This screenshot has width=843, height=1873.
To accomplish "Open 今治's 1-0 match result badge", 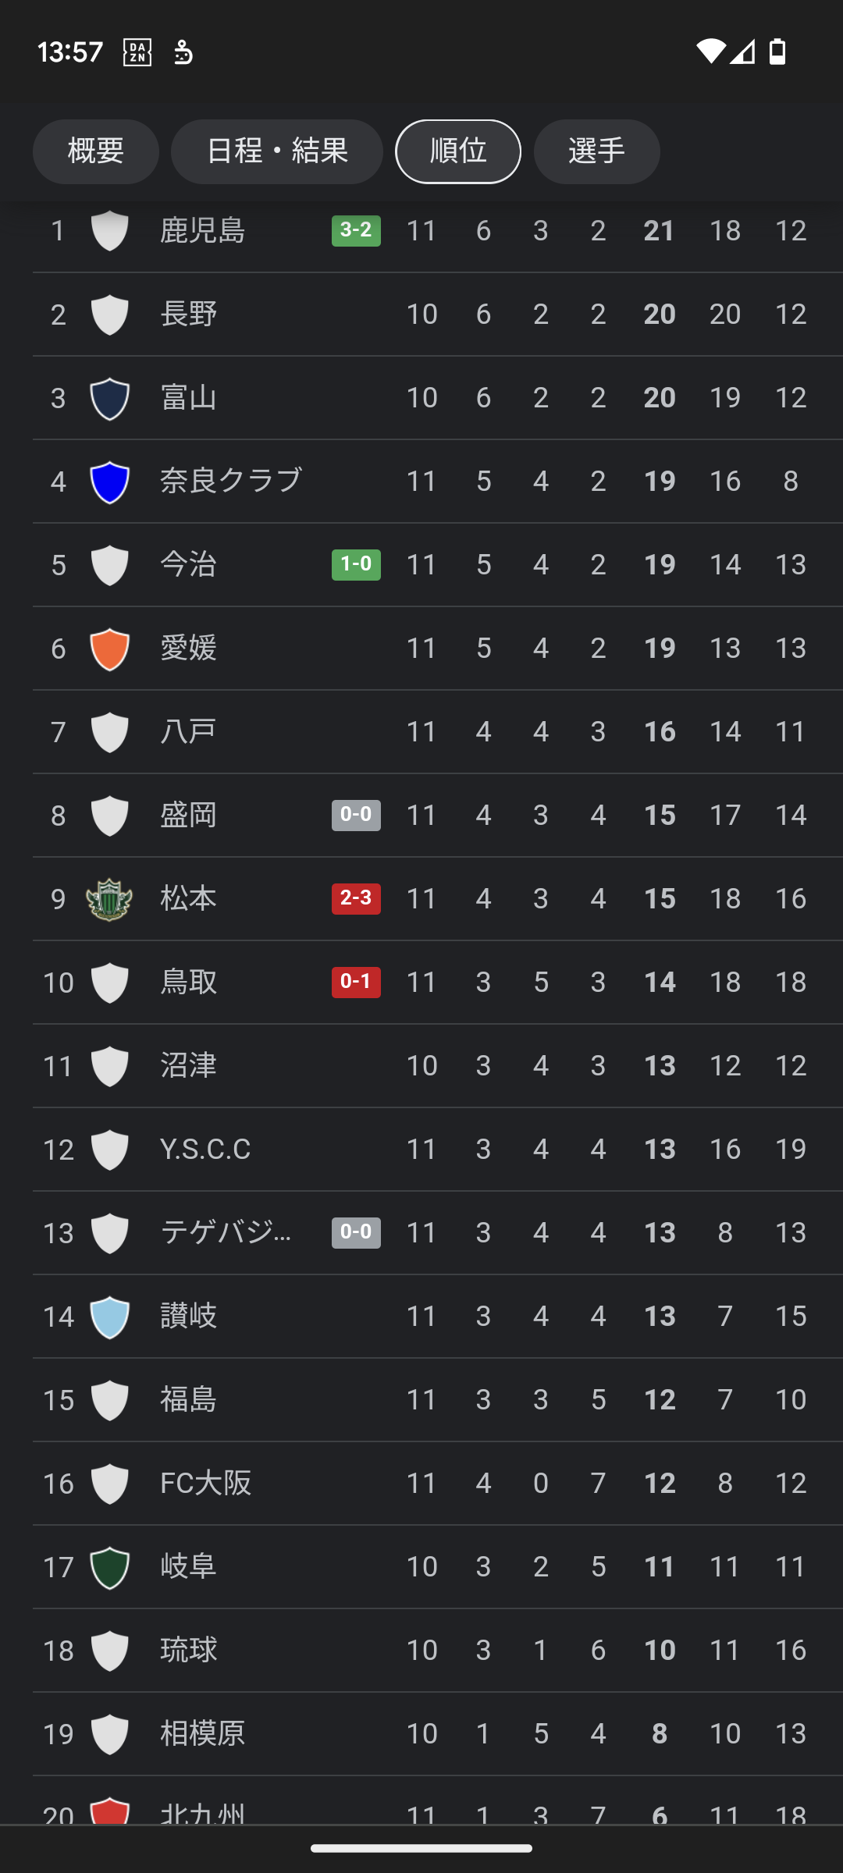I will point(356,564).
